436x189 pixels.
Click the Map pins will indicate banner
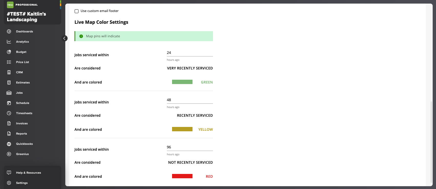tap(144, 36)
